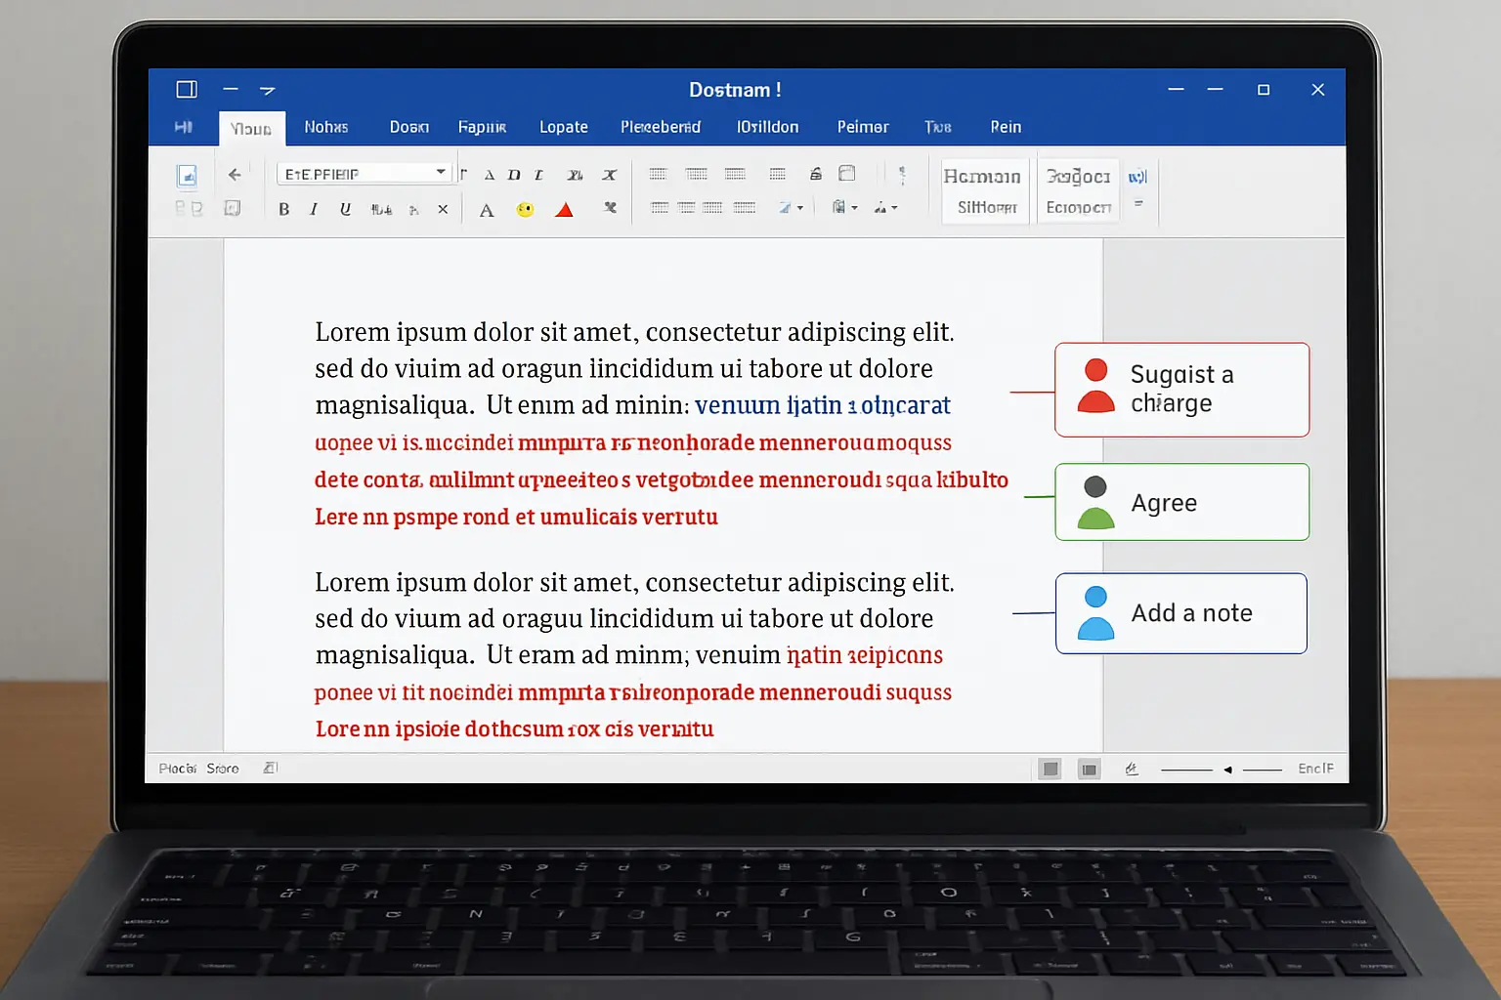This screenshot has width=1501, height=1000.
Task: Toggle Underline formatting with the U button
Action: [x=345, y=209]
